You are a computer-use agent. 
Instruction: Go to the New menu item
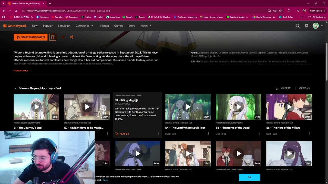35,26
